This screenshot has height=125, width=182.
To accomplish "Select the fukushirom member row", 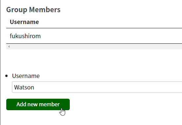I will click(94, 36).
